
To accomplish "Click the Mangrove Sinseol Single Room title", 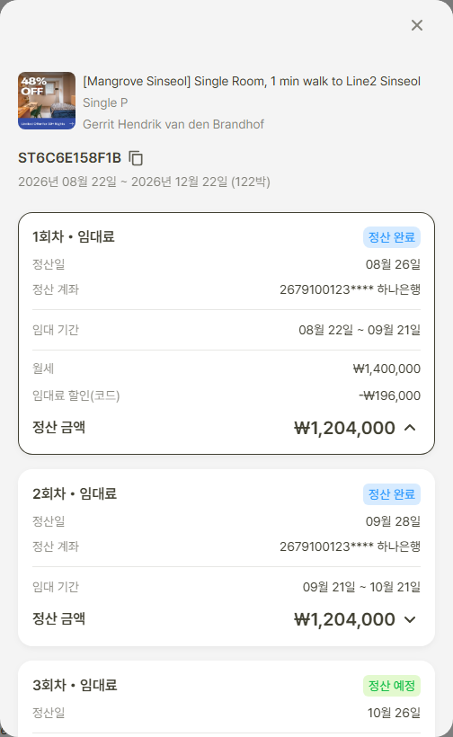I will (x=252, y=81).
